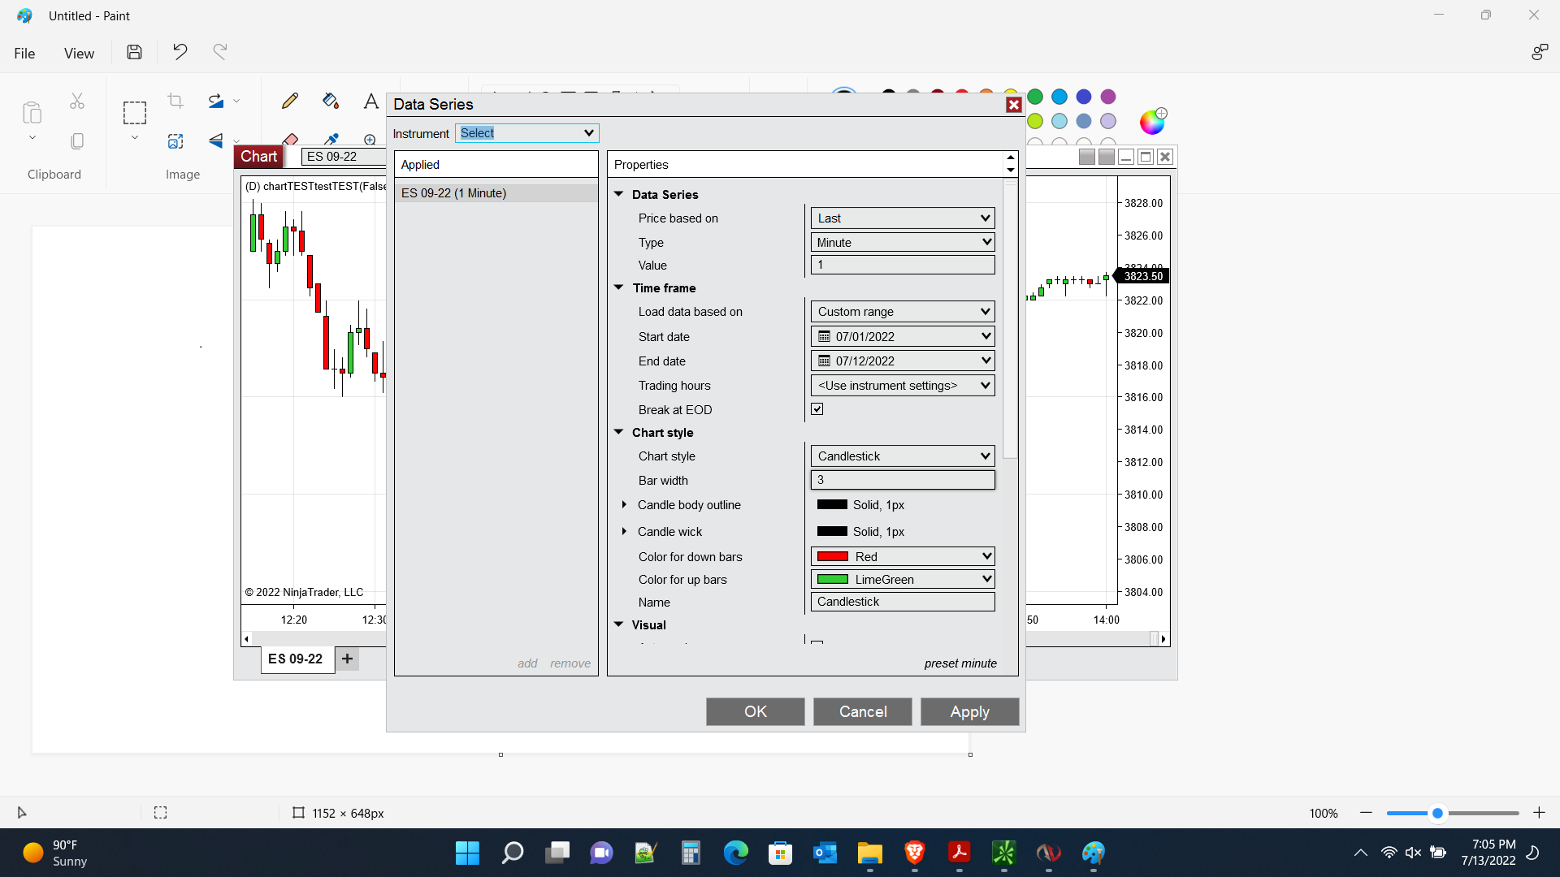The width and height of the screenshot is (1560, 877).
Task: Open the Edit colors wheel
Action: [x=1151, y=122]
